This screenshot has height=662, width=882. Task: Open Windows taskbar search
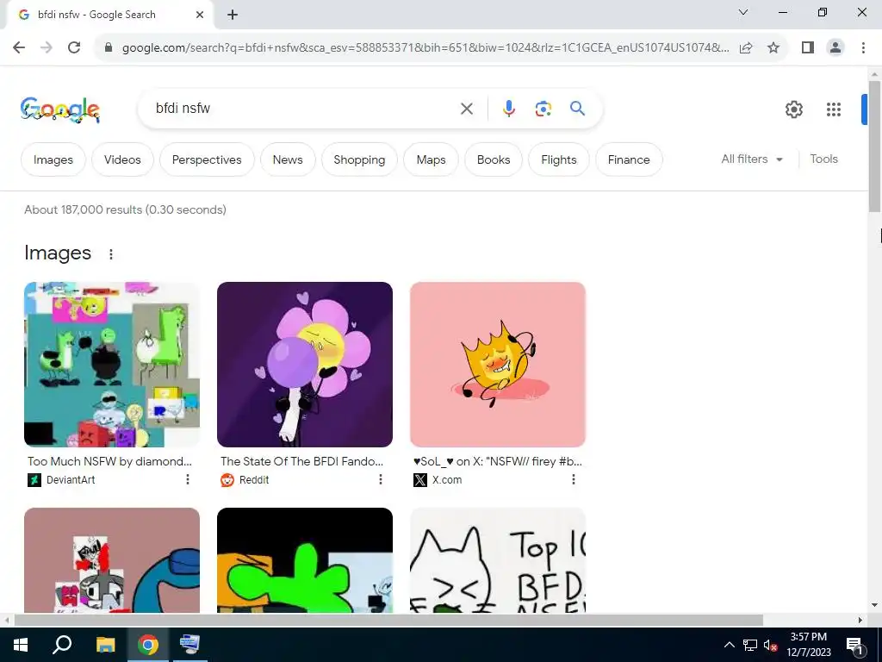(62, 645)
